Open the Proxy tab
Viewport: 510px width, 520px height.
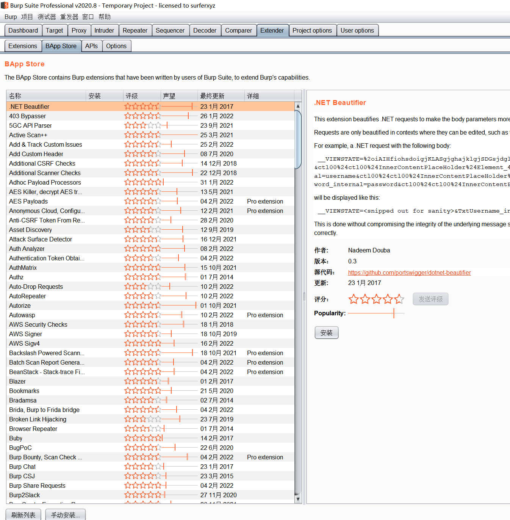click(x=79, y=30)
